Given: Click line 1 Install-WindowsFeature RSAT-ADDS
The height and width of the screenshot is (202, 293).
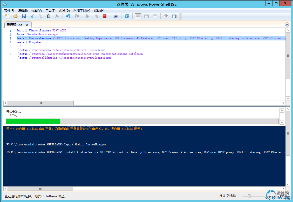Looking at the screenshot, I should 42,30.
